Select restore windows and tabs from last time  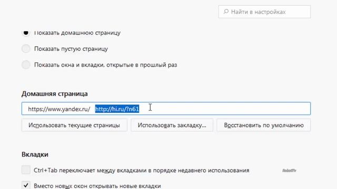pos(26,65)
